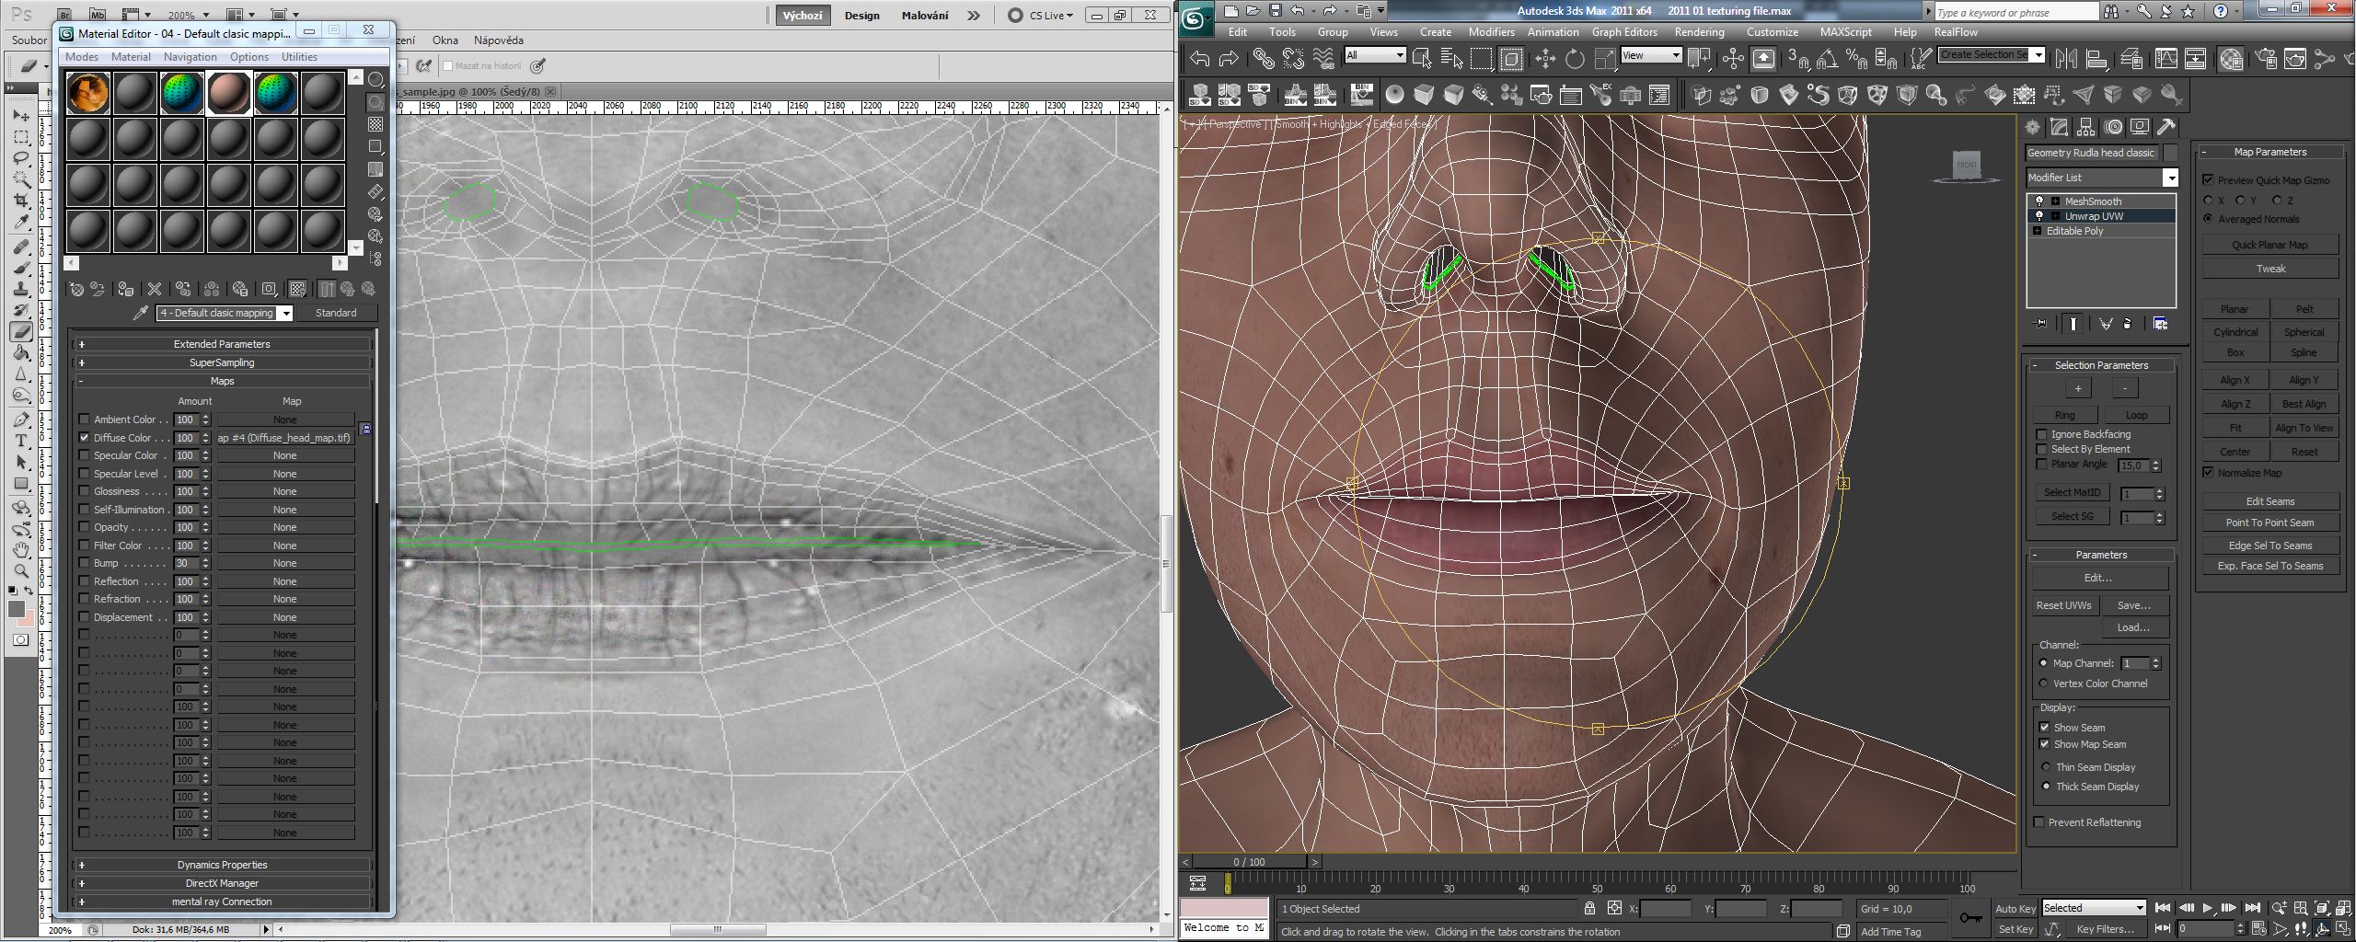2356x942 pixels.
Task: Open the Utilities hammer panel tab
Action: tap(2165, 127)
